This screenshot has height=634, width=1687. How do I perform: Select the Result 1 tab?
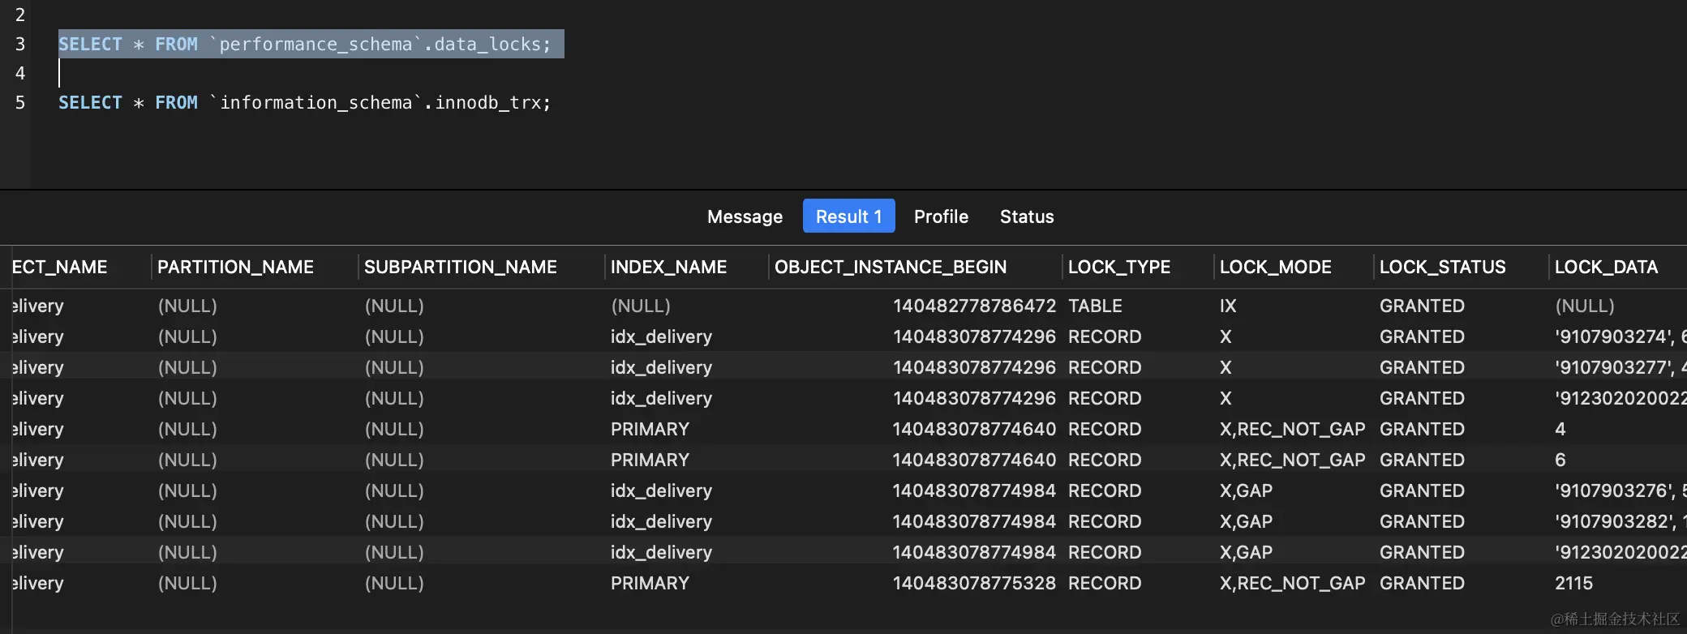848,216
